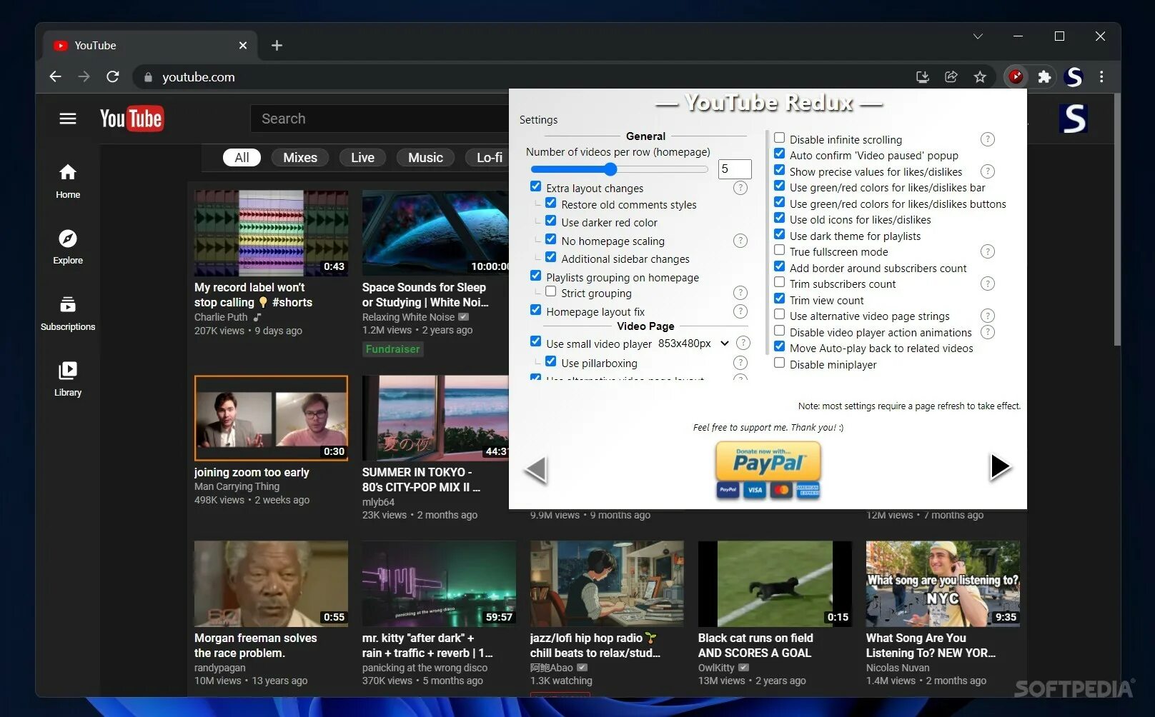Screen dimensions: 1155x717
Task: Open the Chrome three-dot menu
Action: (x=1101, y=76)
